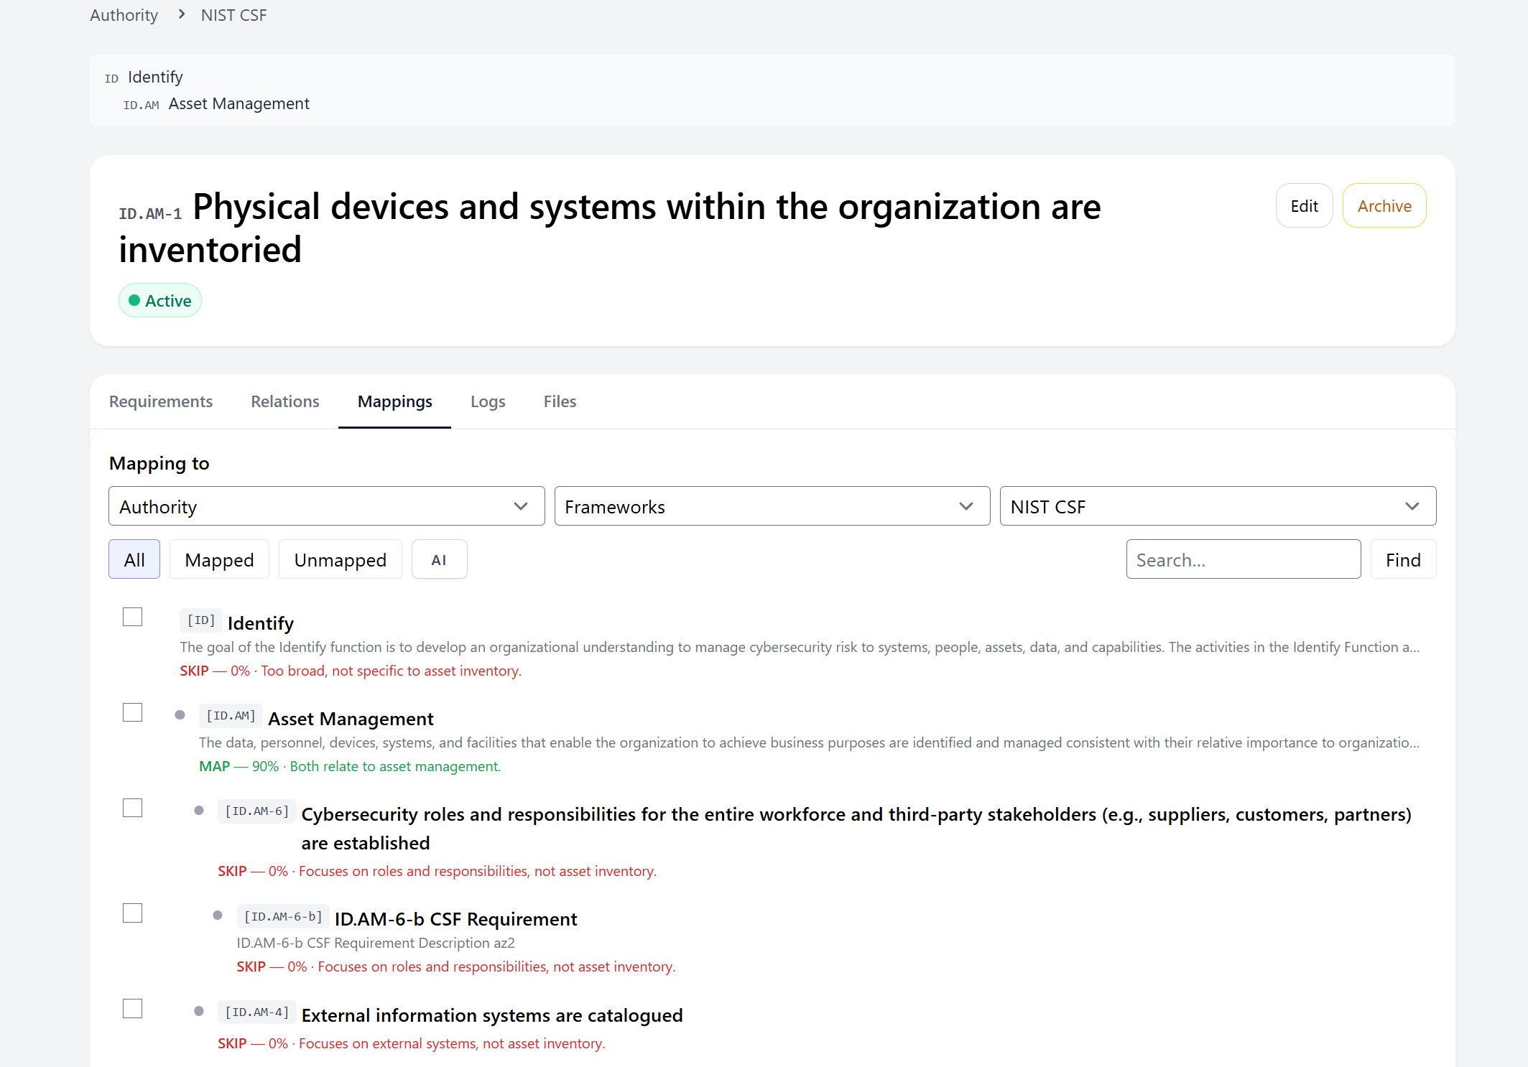The width and height of the screenshot is (1528, 1067).
Task: Expand the Frameworks dropdown
Action: [772, 507]
